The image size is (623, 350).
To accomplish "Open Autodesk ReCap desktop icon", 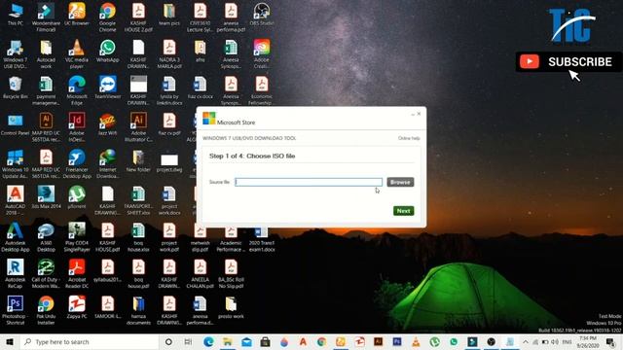I will point(16,274).
